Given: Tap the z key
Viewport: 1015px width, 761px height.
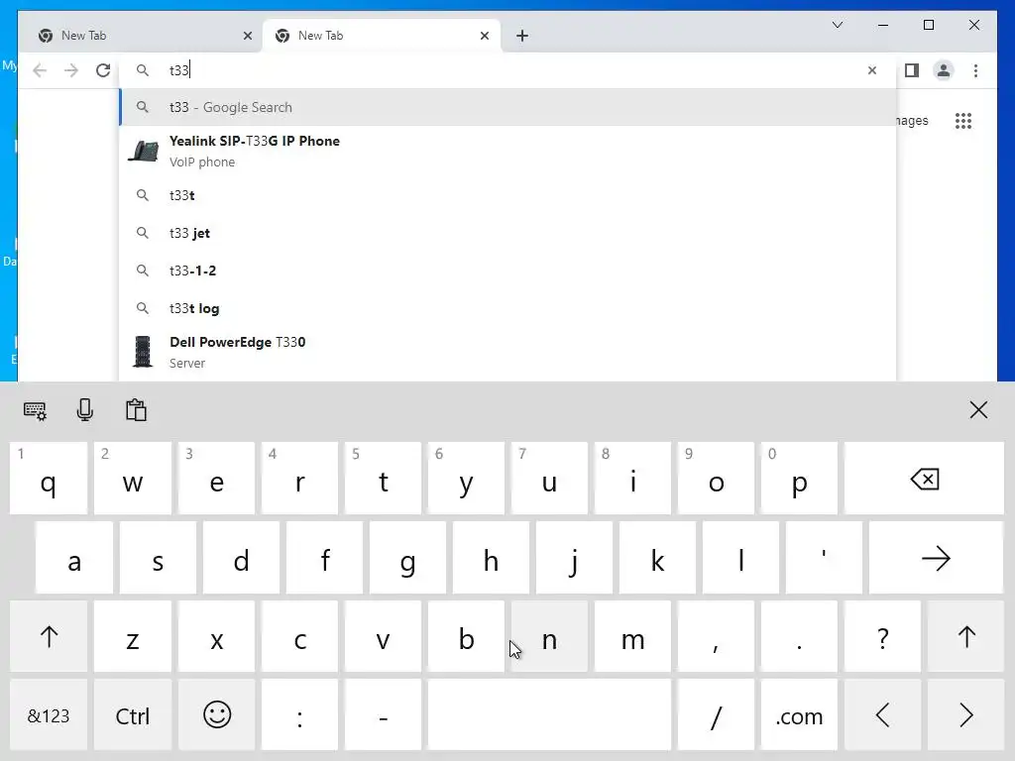Looking at the screenshot, I should pos(133,637).
